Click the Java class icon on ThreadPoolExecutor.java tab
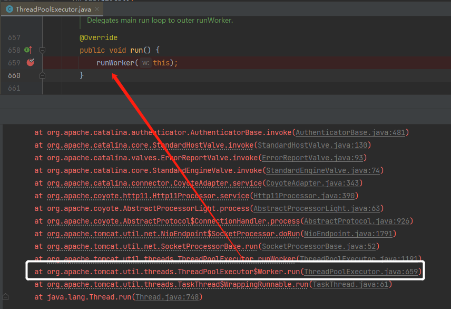This screenshot has height=309, width=451. [x=9, y=9]
